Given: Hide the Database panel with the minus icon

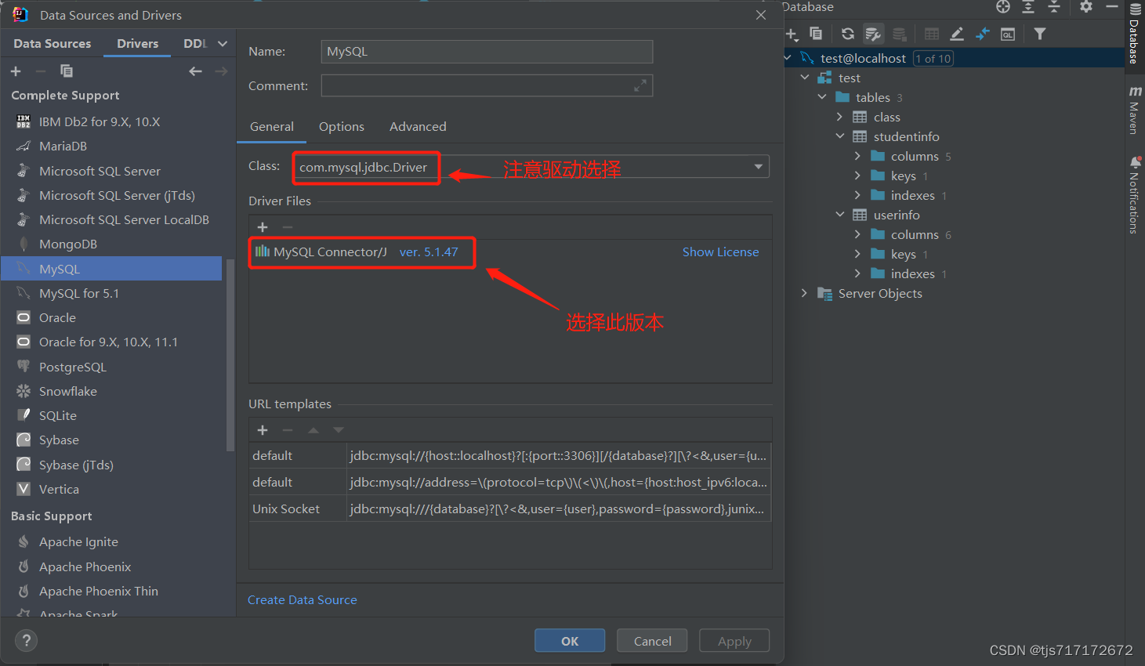Looking at the screenshot, I should pyautogui.click(x=1112, y=7).
